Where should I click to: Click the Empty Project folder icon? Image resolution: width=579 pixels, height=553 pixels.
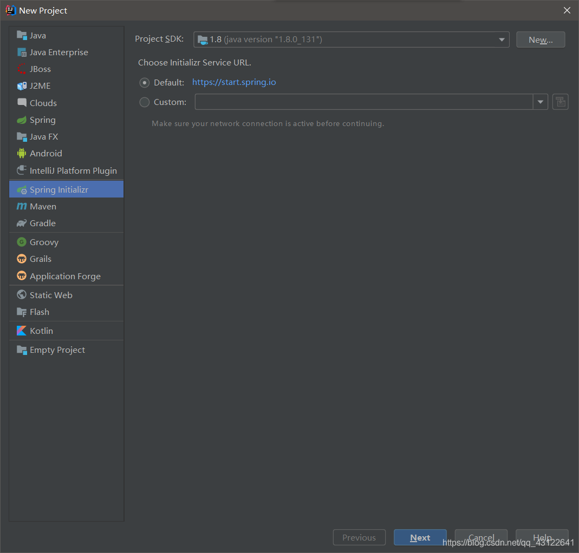click(22, 350)
